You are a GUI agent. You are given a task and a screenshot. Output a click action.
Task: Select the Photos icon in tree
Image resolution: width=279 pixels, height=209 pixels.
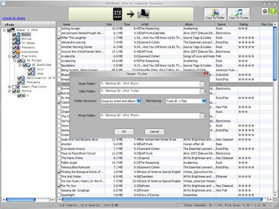19,91
